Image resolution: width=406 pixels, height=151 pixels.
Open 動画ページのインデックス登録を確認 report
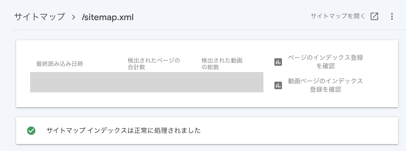coord(326,85)
